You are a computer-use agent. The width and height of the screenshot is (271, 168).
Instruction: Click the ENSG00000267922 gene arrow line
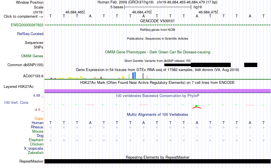tap(157, 25)
